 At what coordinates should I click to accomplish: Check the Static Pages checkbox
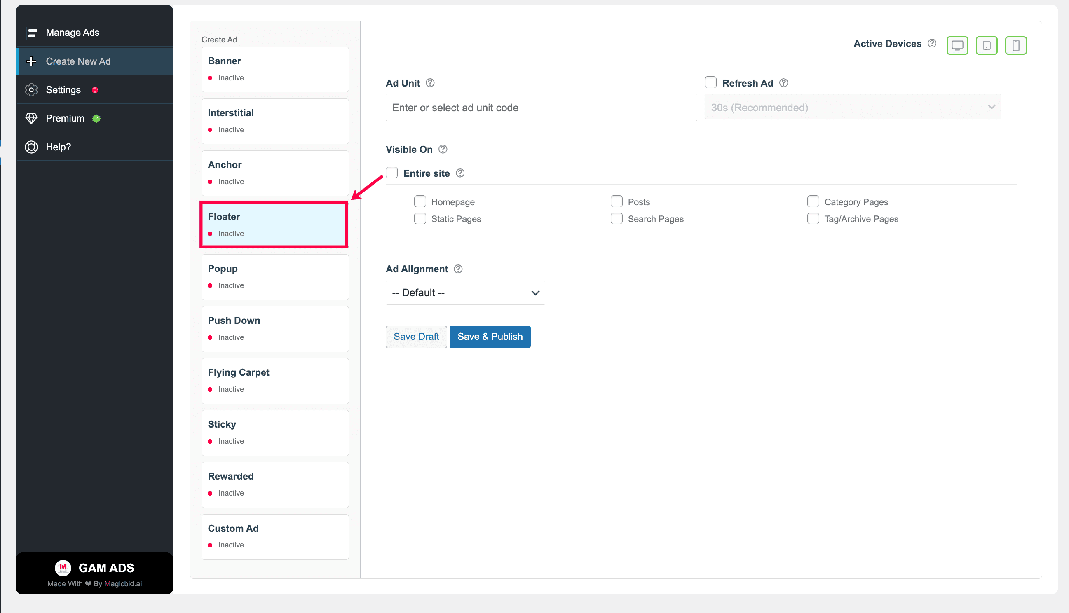point(420,218)
